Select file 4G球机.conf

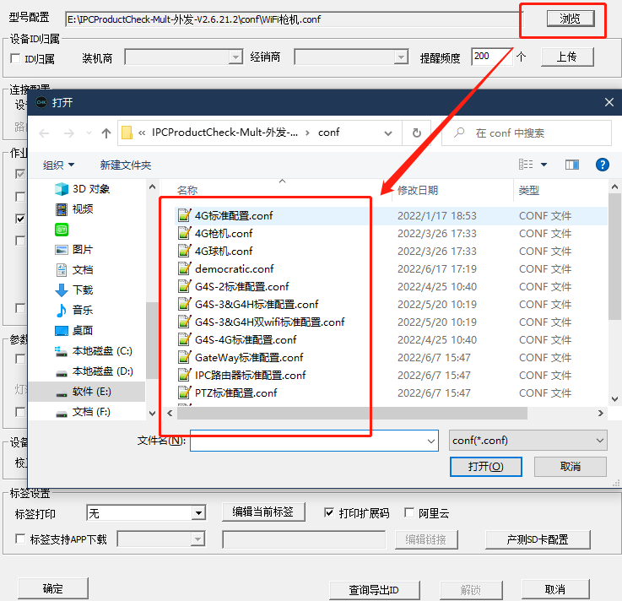click(x=224, y=251)
